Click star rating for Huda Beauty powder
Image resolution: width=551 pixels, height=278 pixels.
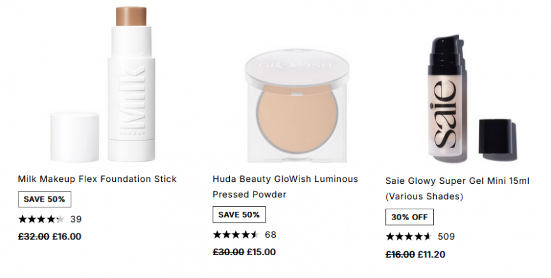click(x=236, y=235)
